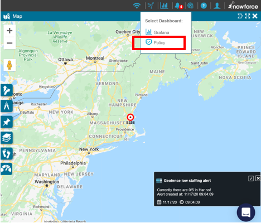261x223 pixels.
Task: Open the network nodes icon in top bar
Action: click(x=151, y=6)
